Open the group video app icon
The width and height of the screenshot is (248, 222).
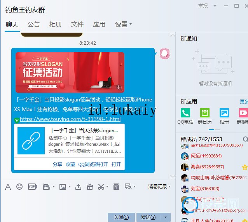[243, 113]
